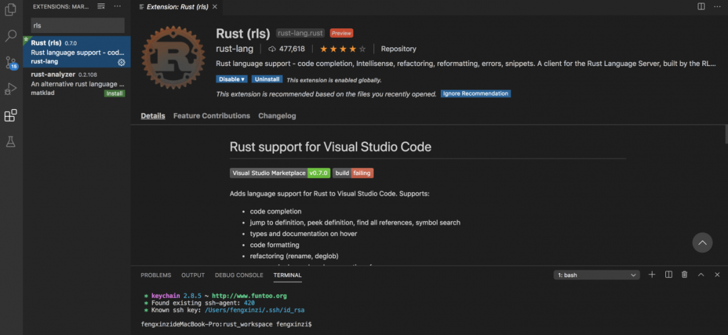
Task: Open the Disable dropdown for Rust extension
Action: tap(231, 80)
